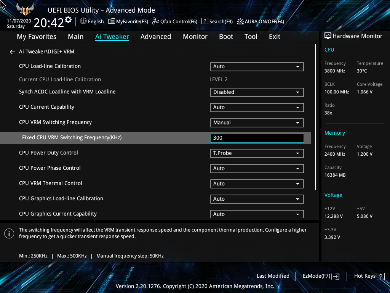The width and height of the screenshot is (390, 293).
Task: Click BCLK 100.00 MHz value
Action: tap(337, 92)
